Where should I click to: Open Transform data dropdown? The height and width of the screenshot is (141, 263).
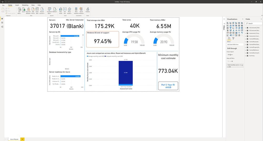[x=49, y=10]
